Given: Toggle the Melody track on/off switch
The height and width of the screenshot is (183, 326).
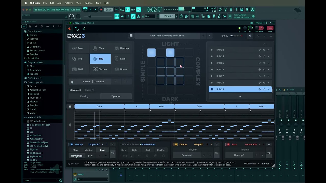Looking at the screenshot, I should [71, 144].
